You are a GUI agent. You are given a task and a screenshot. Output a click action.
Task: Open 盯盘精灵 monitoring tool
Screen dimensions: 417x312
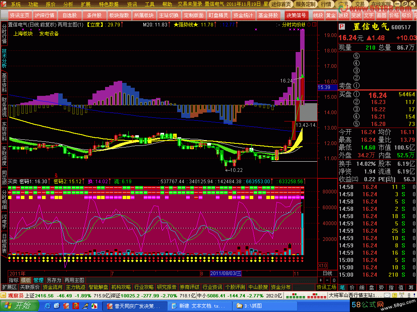[218, 15]
